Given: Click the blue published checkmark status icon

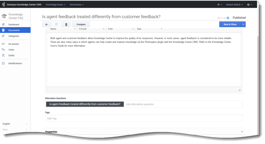Looking at the screenshot, I should 228,18.
